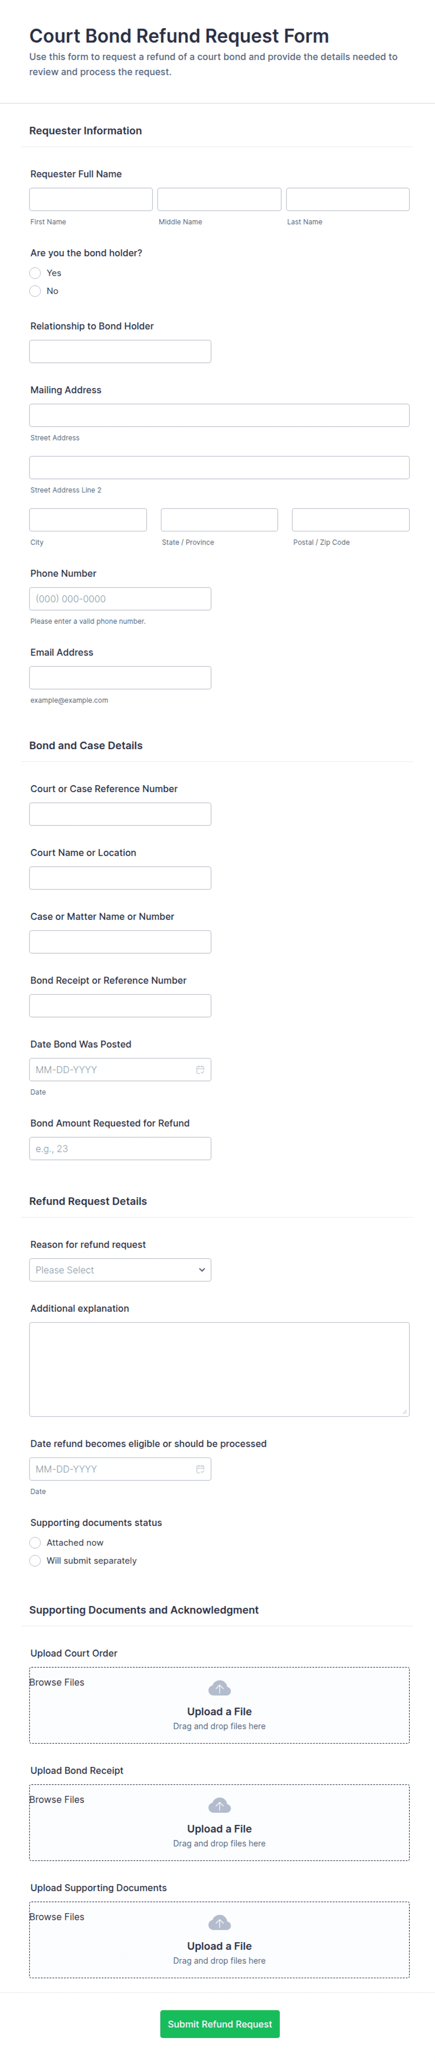Select No for bond holder question
Viewport: 435px width, 2061px height.
[x=35, y=291]
